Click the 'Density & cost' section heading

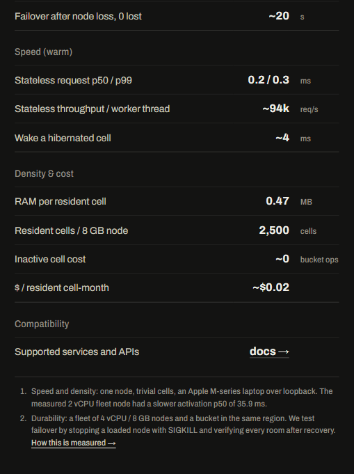(44, 173)
